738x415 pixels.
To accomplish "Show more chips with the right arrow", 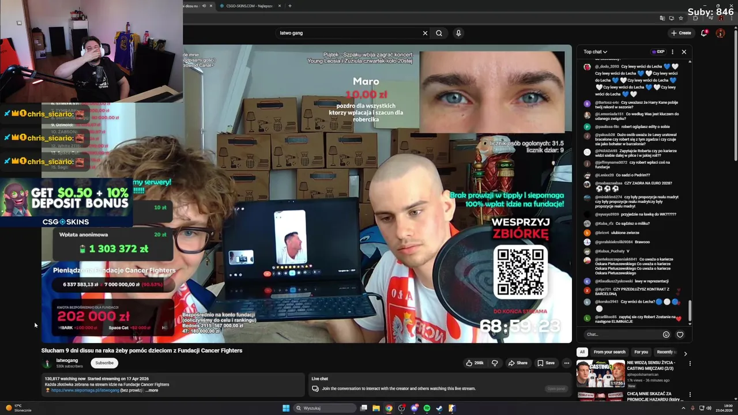I will 686,353.
